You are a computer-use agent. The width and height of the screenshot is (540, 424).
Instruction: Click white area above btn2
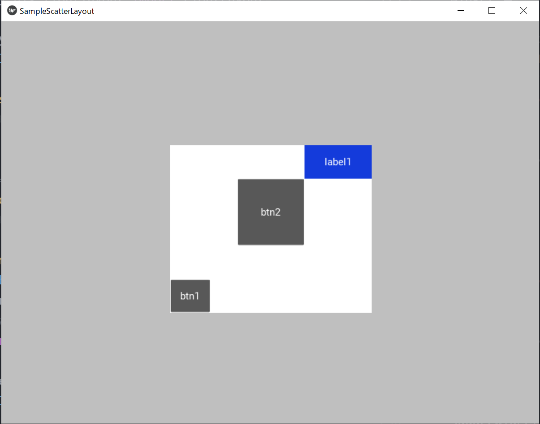point(271,162)
